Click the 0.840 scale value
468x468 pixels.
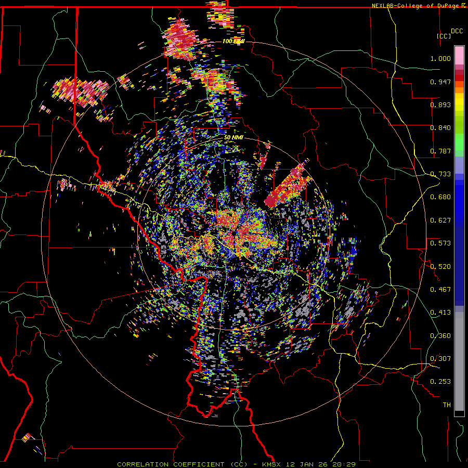pos(440,128)
